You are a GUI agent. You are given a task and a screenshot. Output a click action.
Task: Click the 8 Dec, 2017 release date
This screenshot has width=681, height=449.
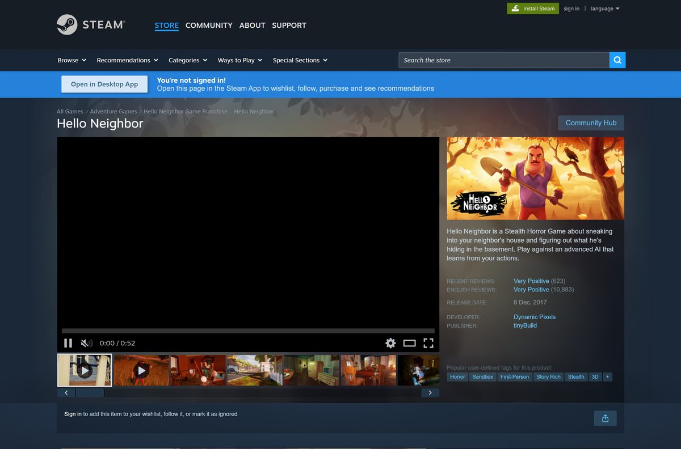pyautogui.click(x=530, y=302)
